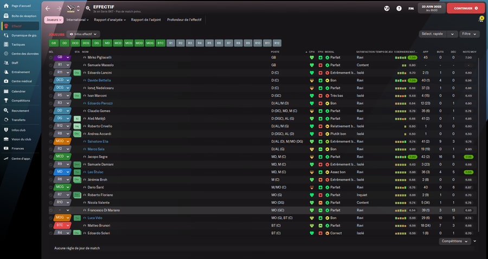Open Dynamique de grp. in sidebar
Viewport: 488px width, 259px height.
20,35
